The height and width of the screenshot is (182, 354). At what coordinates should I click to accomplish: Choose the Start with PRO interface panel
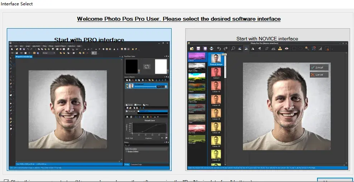point(89,99)
